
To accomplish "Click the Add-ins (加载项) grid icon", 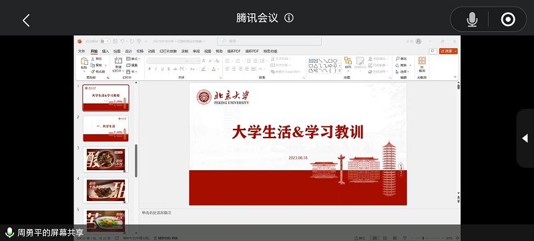I will point(422,61).
